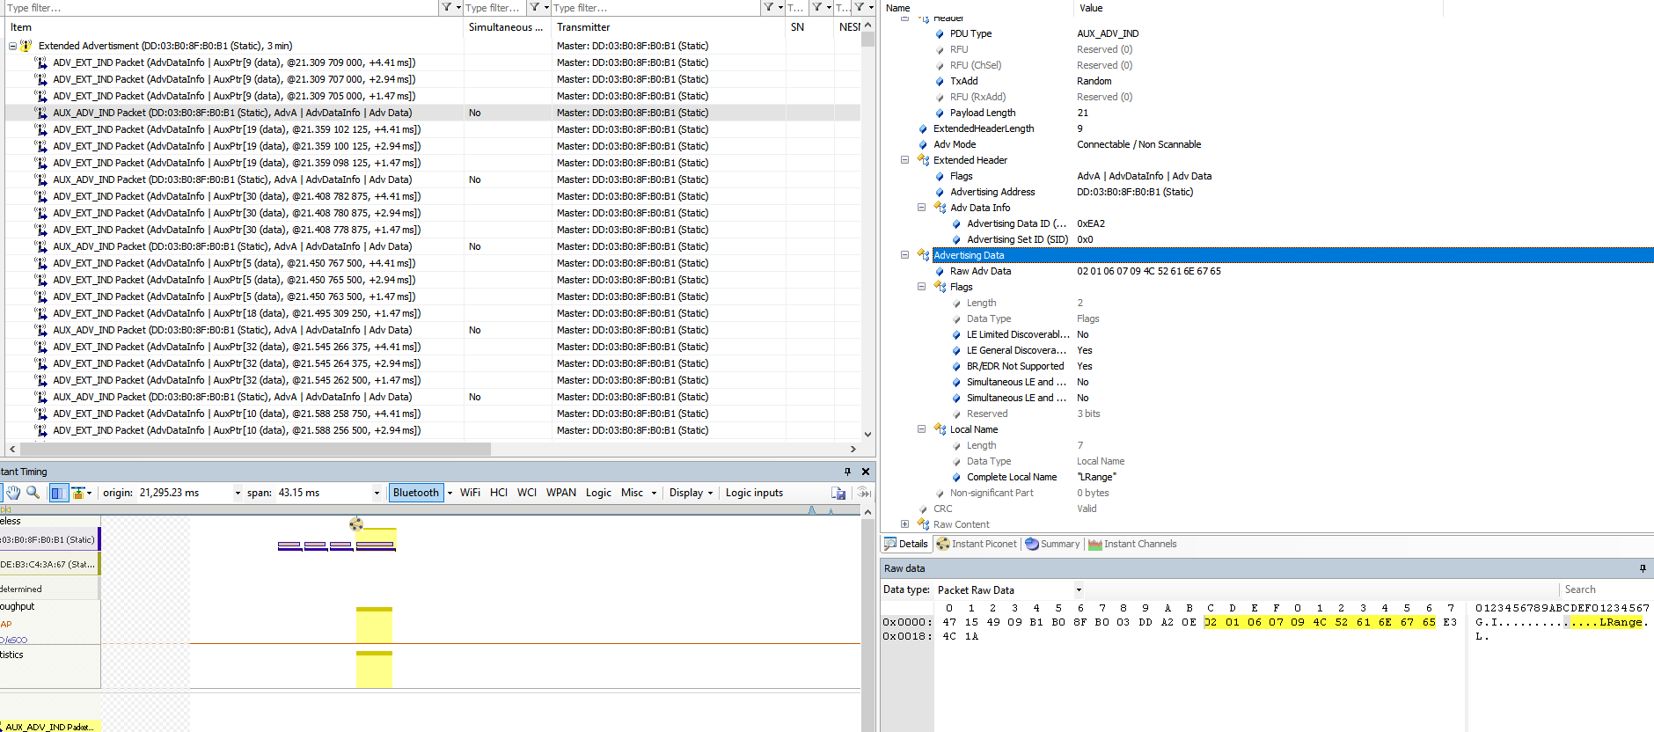The image size is (1654, 732).
Task: Open the Data type dropdown
Action: pyautogui.click(x=1079, y=590)
